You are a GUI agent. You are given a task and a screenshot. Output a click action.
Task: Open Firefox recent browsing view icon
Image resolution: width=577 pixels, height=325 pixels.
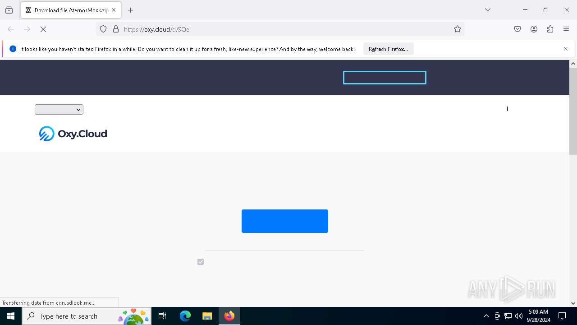pyautogui.click(x=9, y=10)
